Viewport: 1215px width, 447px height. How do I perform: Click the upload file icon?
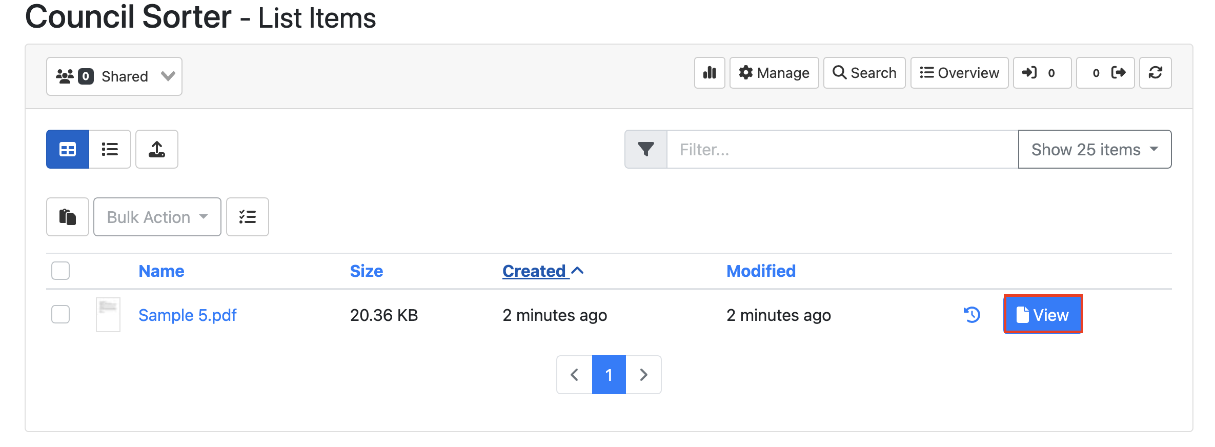click(x=157, y=149)
